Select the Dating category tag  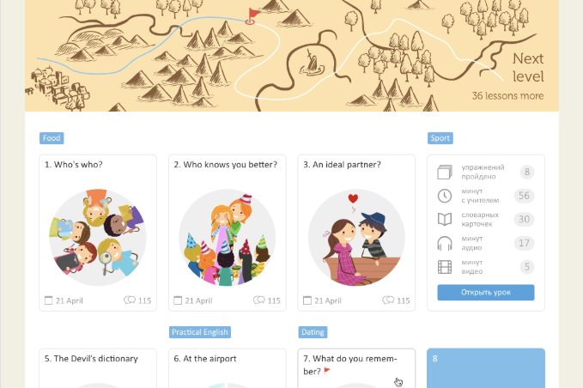pyautogui.click(x=313, y=332)
